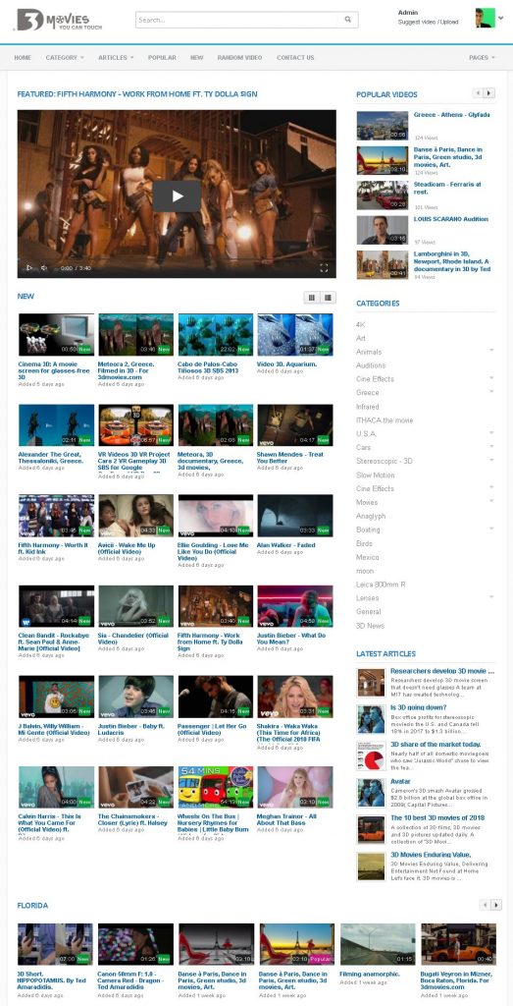Image resolution: width=513 pixels, height=1006 pixels.
Task: Go to next Popular Videos page arrow
Action: pos(489,93)
